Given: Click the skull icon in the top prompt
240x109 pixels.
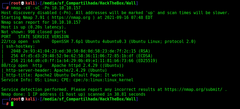Looking at the screenshot, I should 22,3.
